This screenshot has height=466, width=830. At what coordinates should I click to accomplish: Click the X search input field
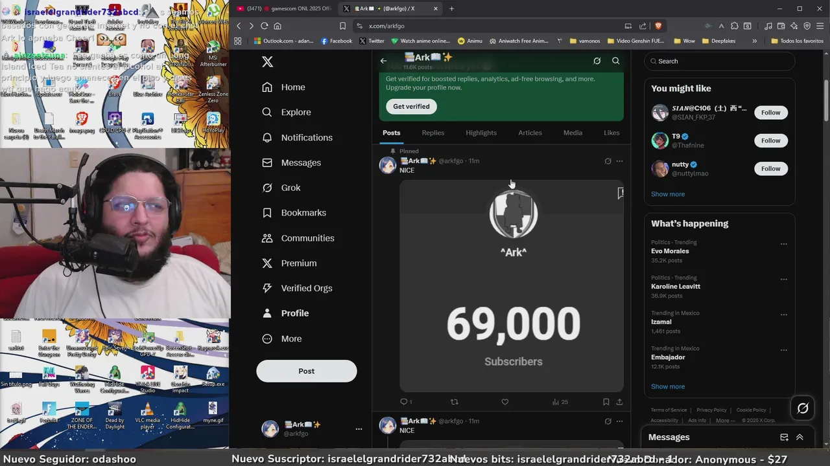[720, 61]
